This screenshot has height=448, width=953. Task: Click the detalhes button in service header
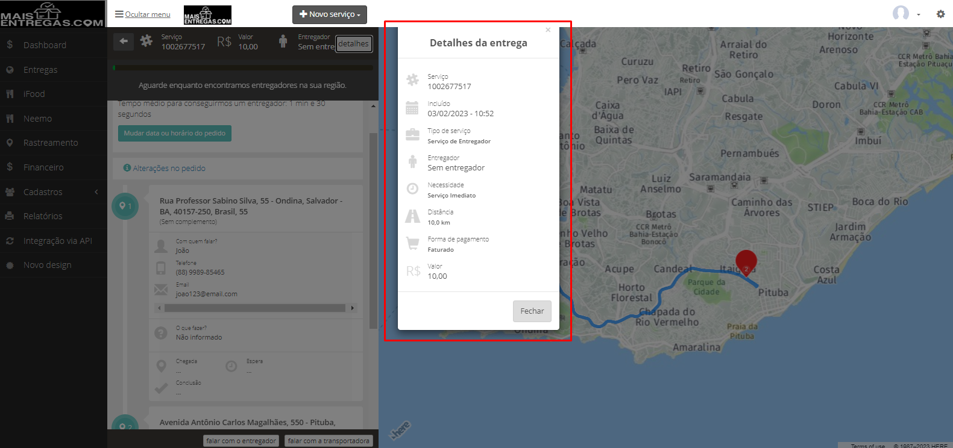pos(353,43)
